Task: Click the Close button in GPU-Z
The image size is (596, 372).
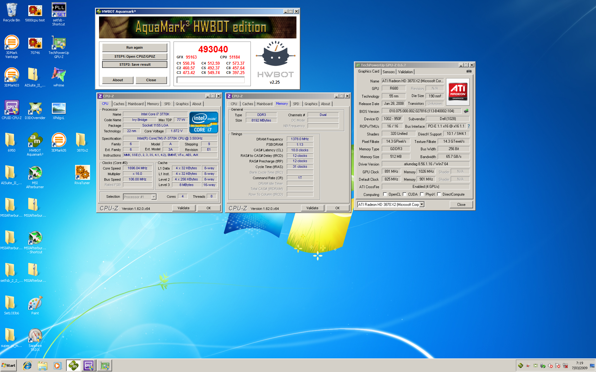Action: [x=461, y=205]
